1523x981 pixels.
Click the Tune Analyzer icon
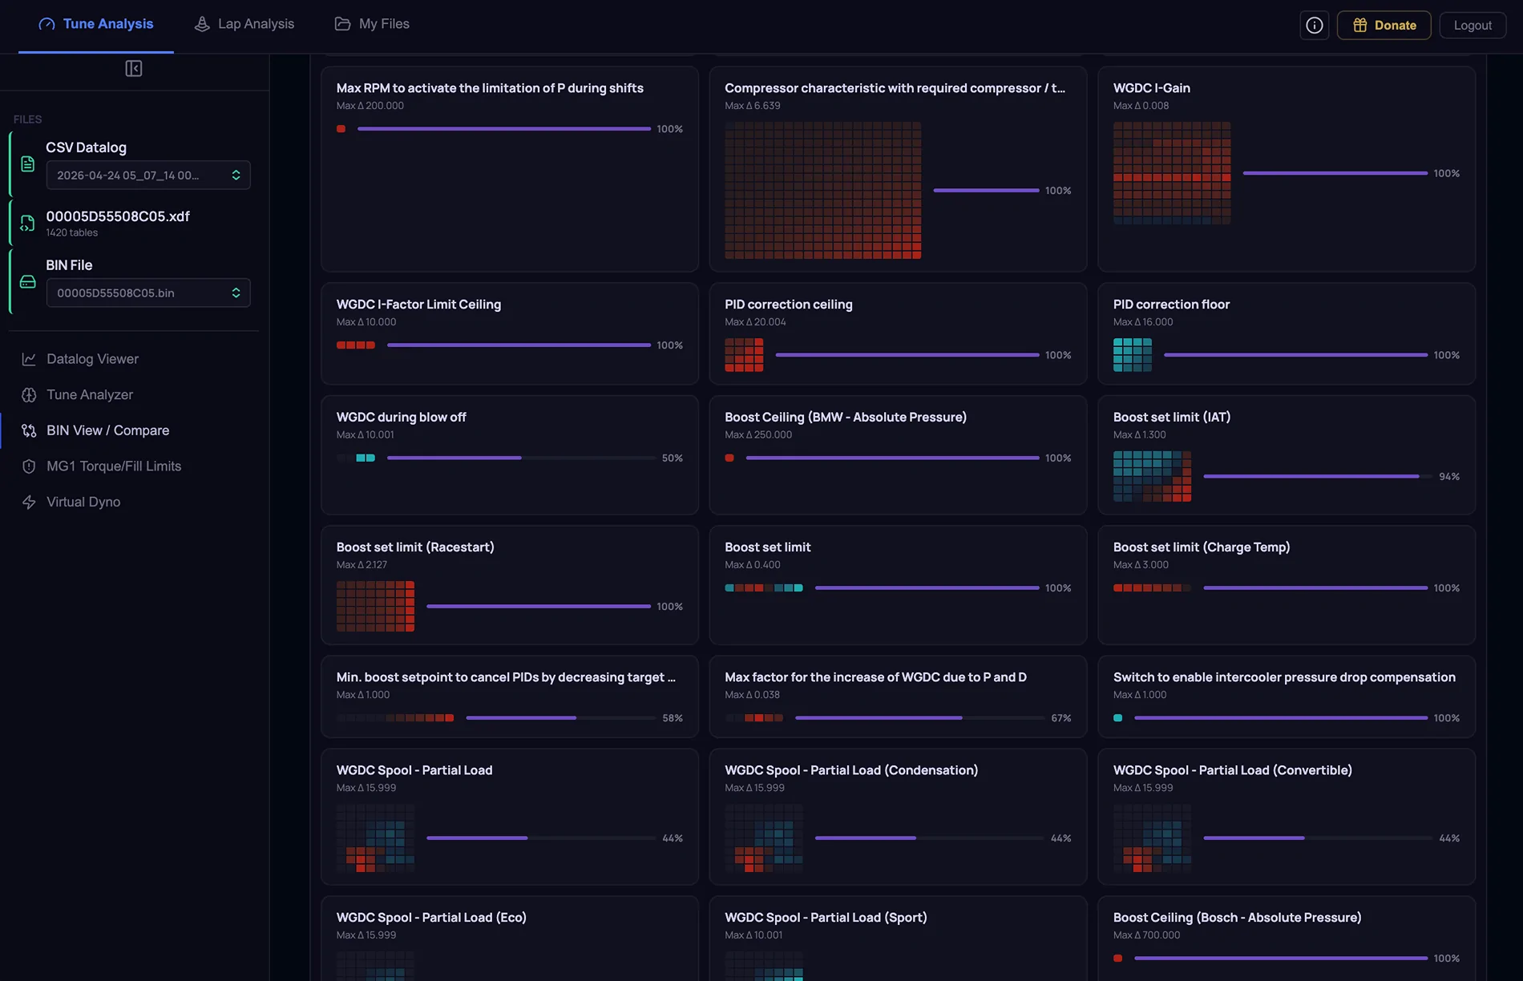tap(29, 395)
